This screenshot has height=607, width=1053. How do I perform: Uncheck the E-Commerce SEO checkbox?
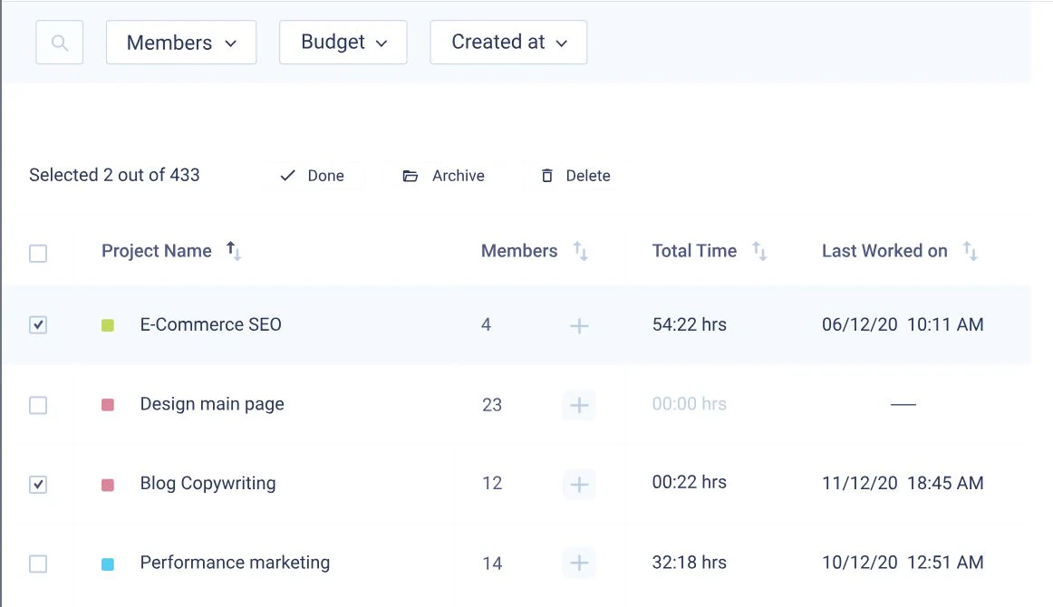tap(38, 325)
